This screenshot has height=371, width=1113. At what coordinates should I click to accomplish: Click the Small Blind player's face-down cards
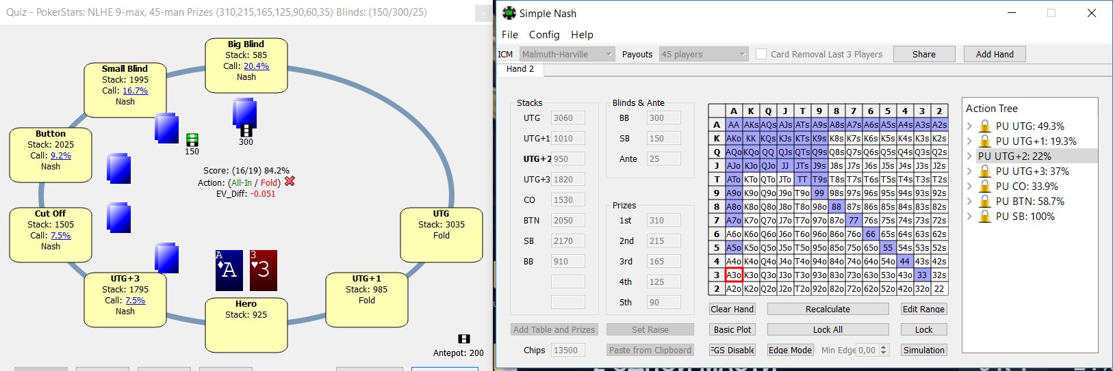tap(167, 128)
